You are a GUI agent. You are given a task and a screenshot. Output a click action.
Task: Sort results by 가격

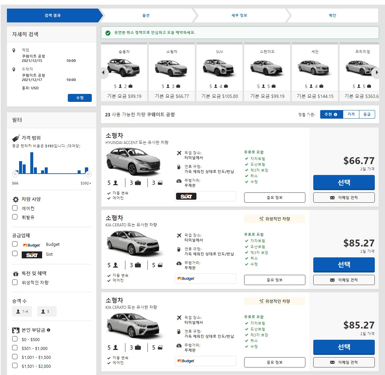[x=351, y=114]
